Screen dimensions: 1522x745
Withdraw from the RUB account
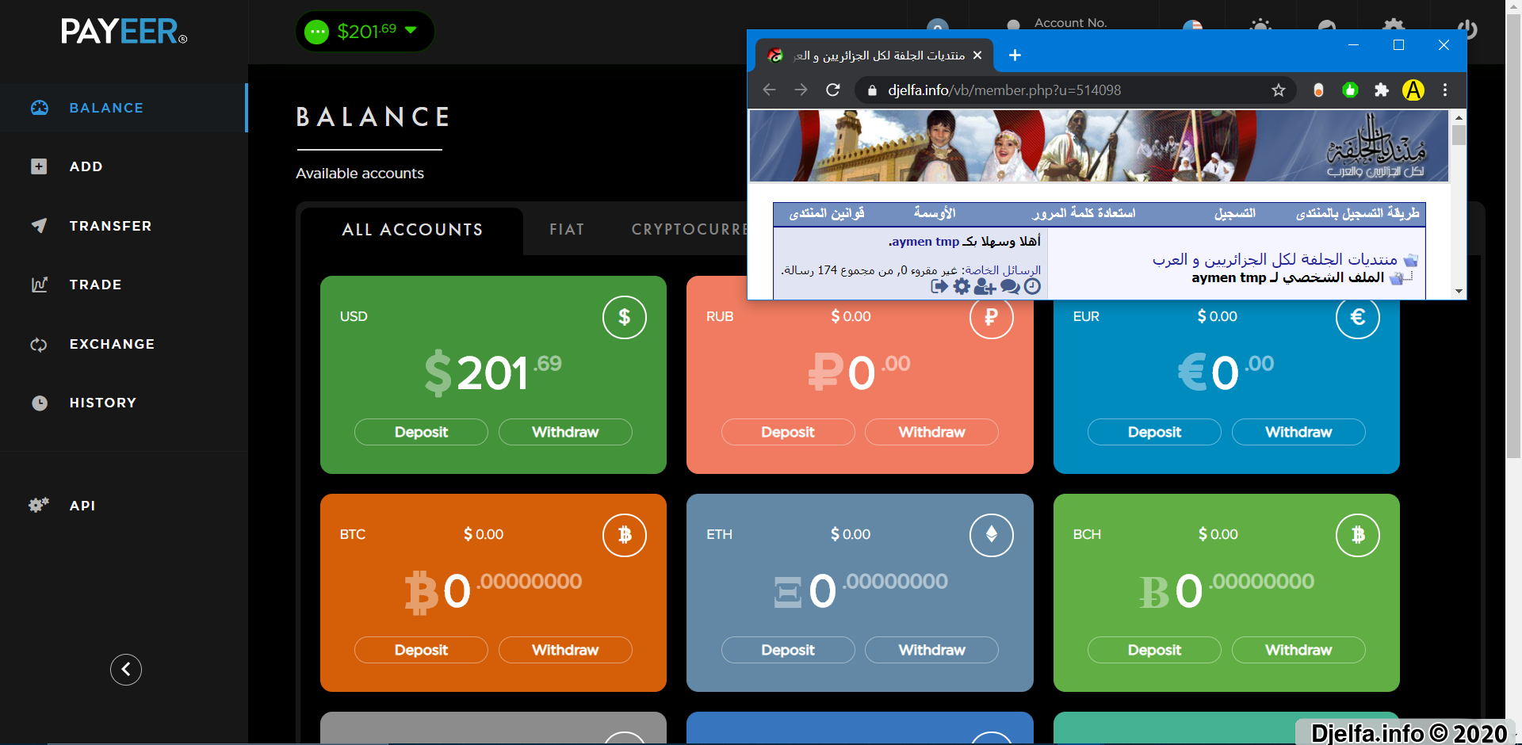(x=931, y=432)
